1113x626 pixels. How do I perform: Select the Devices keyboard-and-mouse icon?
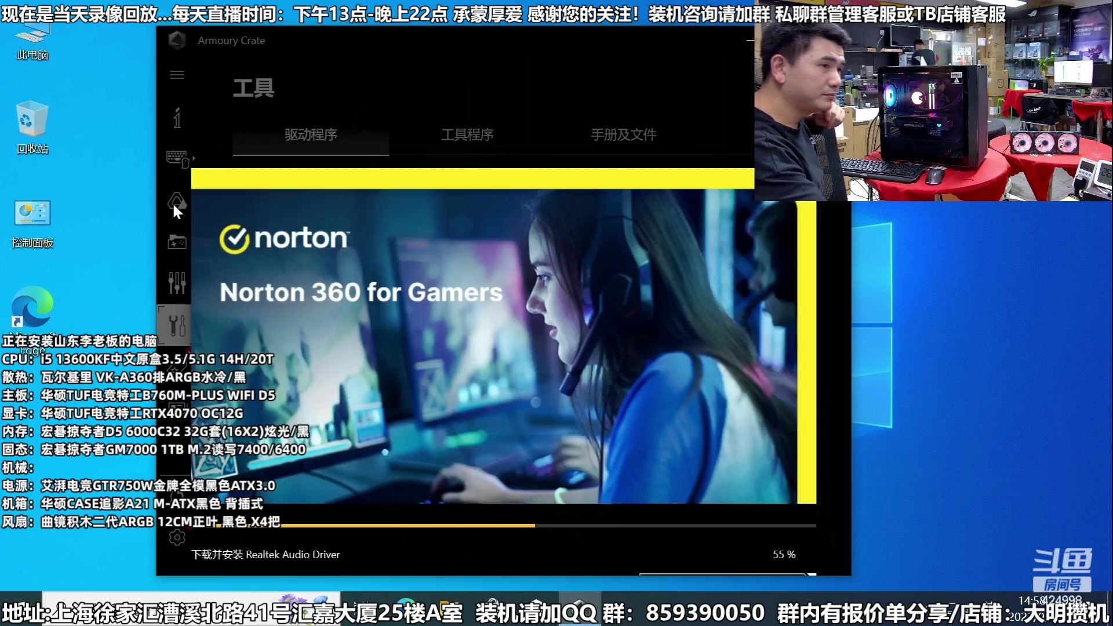176,158
